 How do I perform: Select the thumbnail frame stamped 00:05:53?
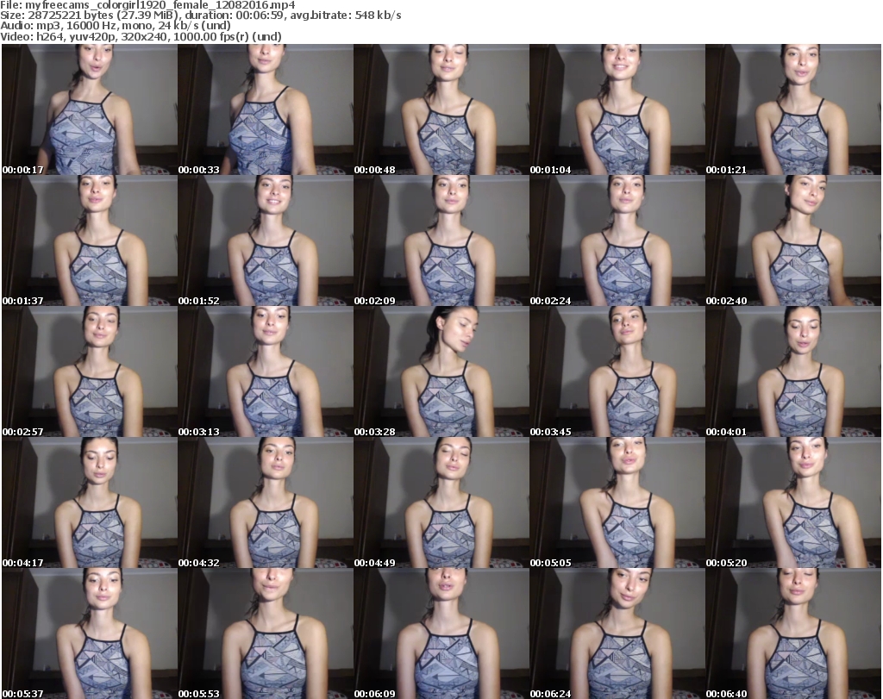click(266, 633)
